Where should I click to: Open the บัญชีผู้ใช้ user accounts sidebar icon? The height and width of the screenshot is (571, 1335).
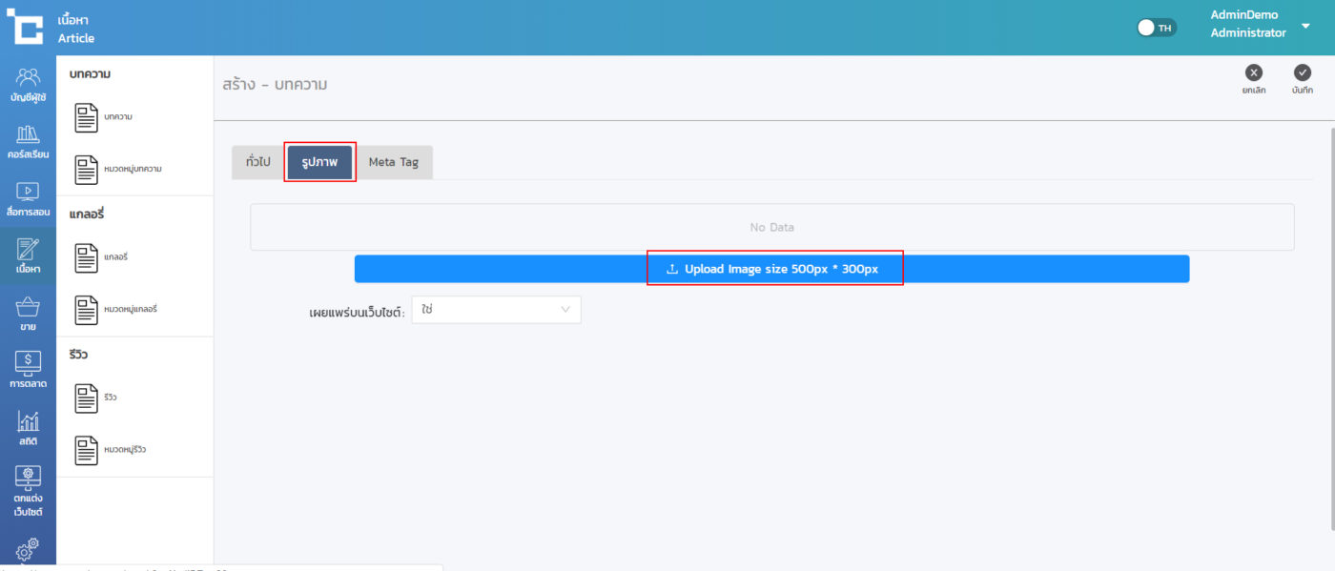coord(28,85)
